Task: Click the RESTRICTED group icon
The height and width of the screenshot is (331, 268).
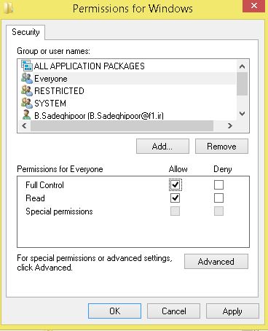Action: (27, 90)
